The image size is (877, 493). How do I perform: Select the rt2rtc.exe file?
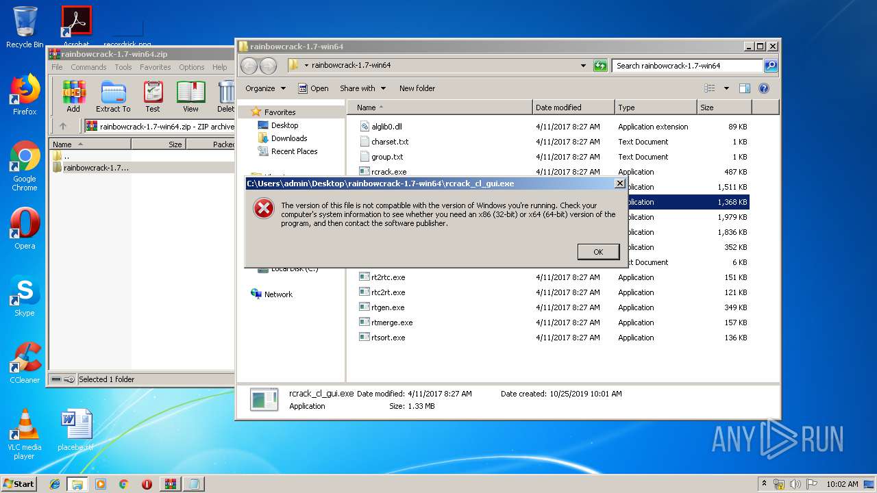click(x=382, y=277)
